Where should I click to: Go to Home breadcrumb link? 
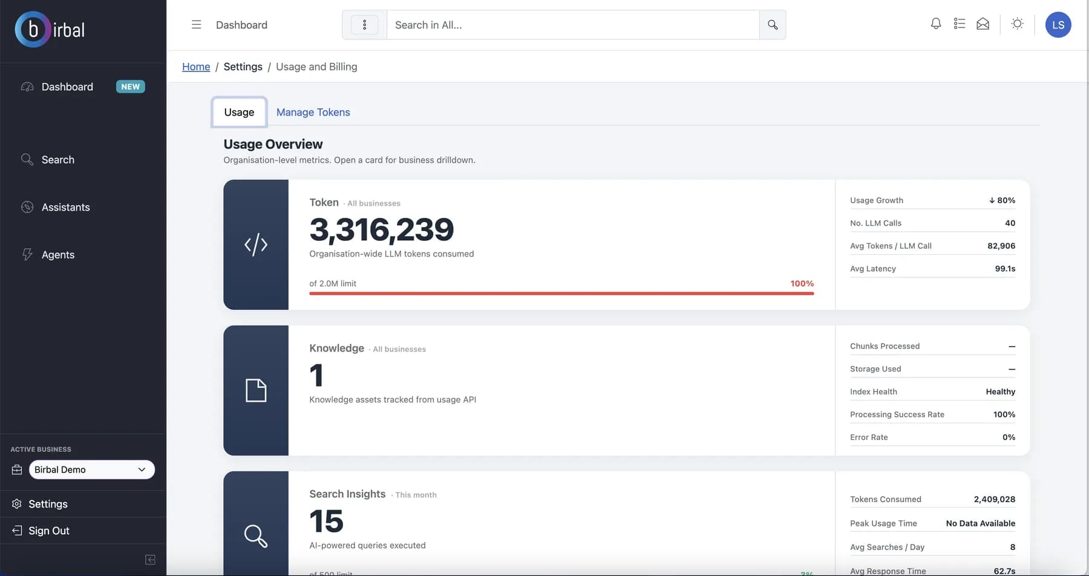(196, 67)
